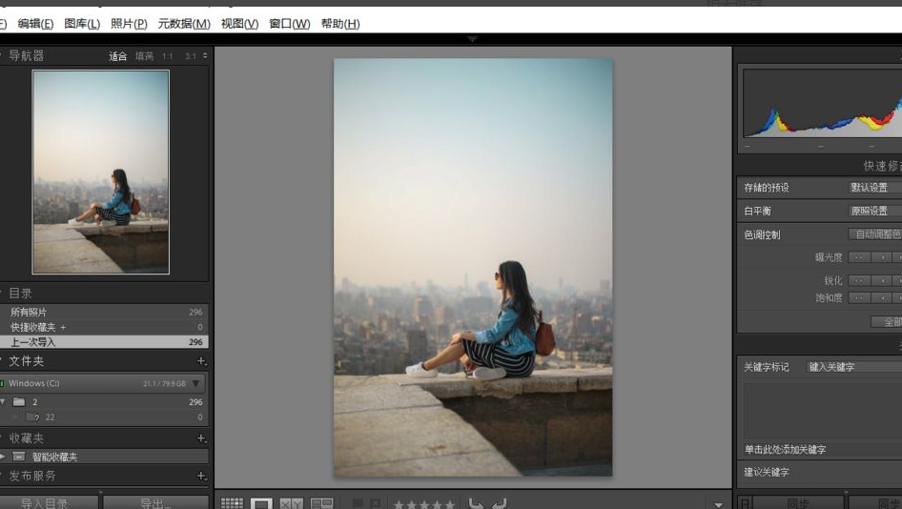Rotate photo counterclockwise using toolbar arrow

pyautogui.click(x=476, y=503)
